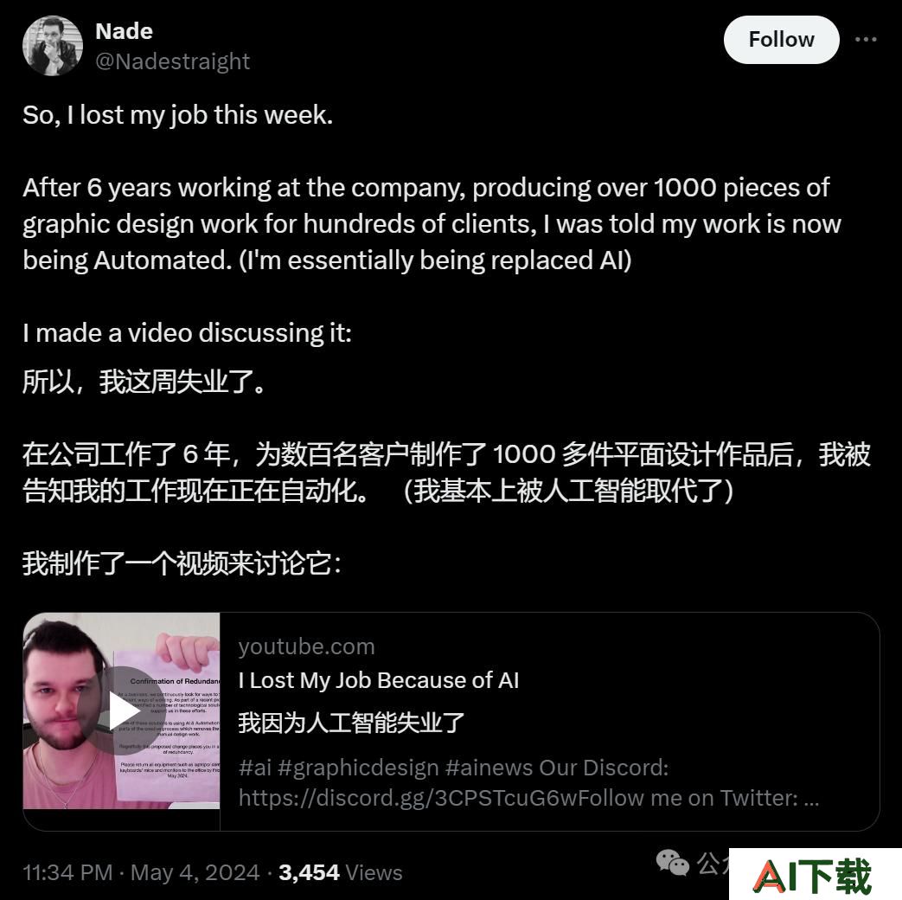902x900 pixels.
Task: View the 3,454 Views count
Action: tap(341, 871)
